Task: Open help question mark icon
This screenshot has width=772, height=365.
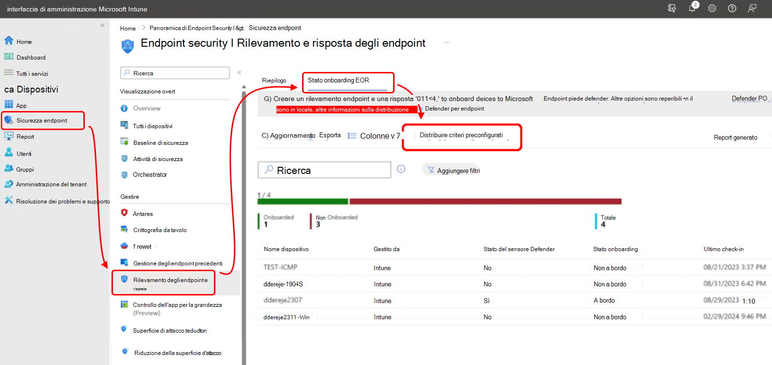Action: click(x=732, y=8)
